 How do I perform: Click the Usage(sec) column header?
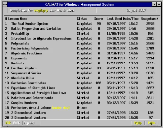click(x=149, y=19)
